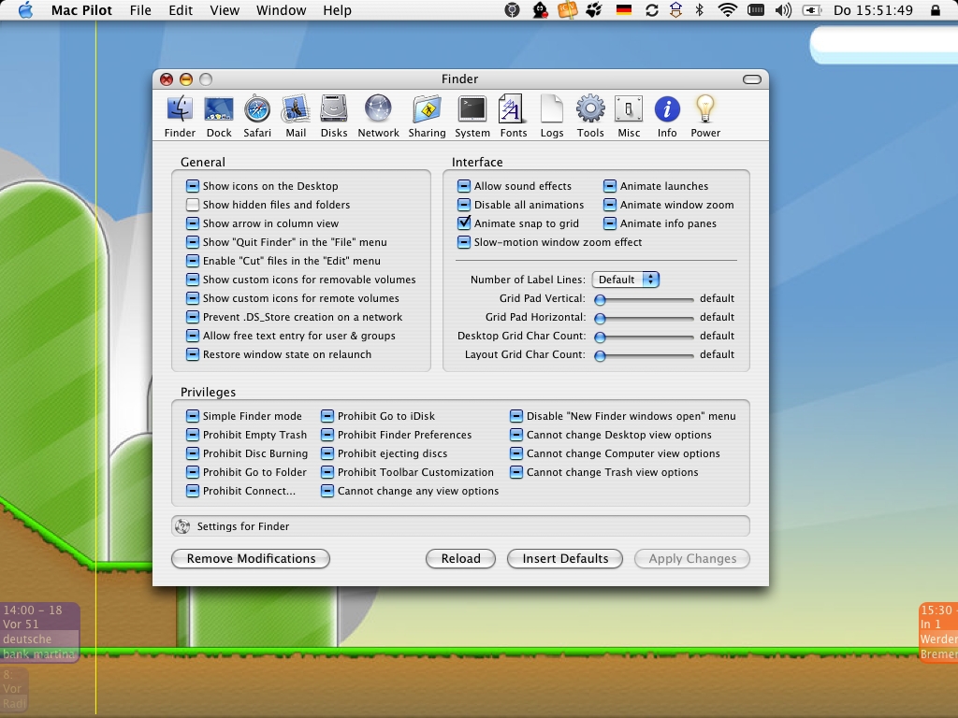Image resolution: width=958 pixels, height=718 pixels.
Task: Toggle Cannot change Trash view options
Action: 516,472
